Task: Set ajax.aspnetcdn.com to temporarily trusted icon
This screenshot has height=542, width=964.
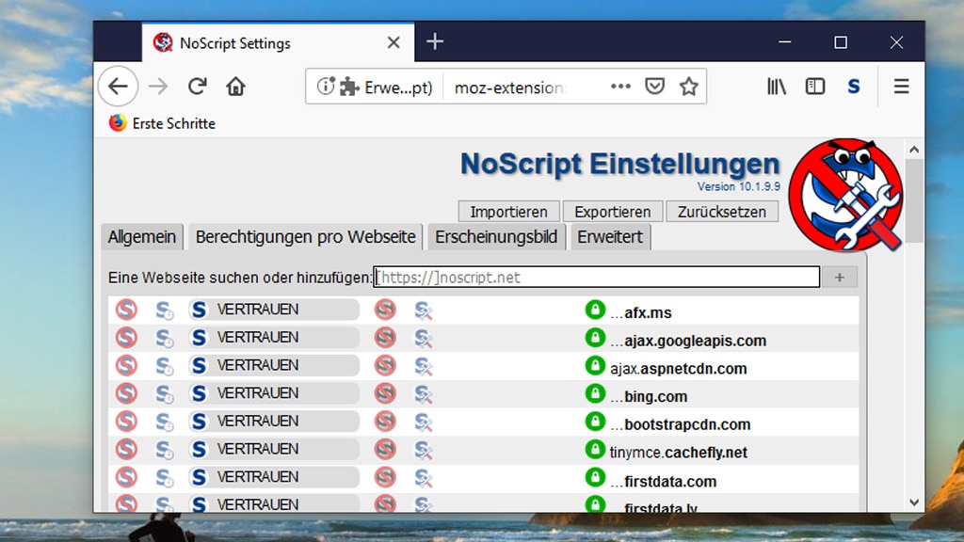Action: pyautogui.click(x=164, y=366)
